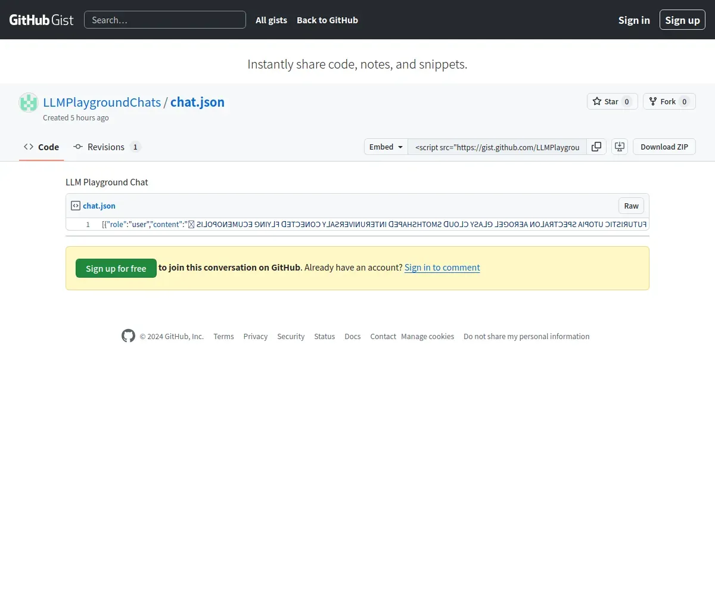
Task: Click Sign in at top right
Action: (634, 20)
